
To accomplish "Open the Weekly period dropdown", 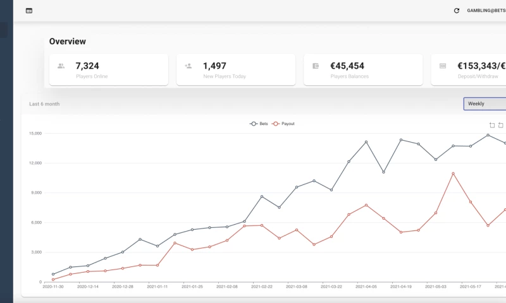I will tap(484, 104).
